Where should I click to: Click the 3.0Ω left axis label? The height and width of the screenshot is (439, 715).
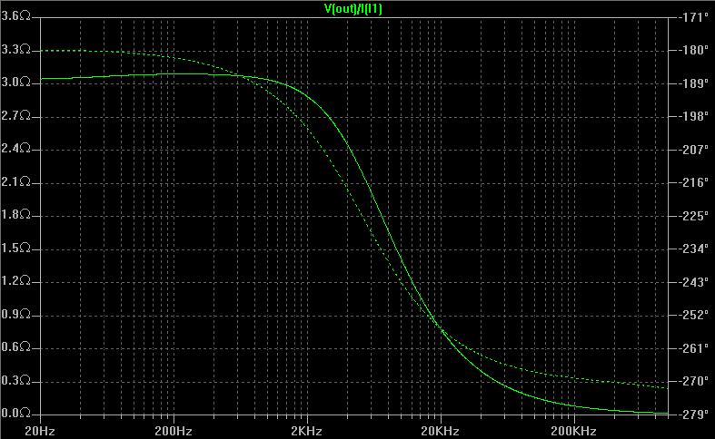pyautogui.click(x=16, y=83)
